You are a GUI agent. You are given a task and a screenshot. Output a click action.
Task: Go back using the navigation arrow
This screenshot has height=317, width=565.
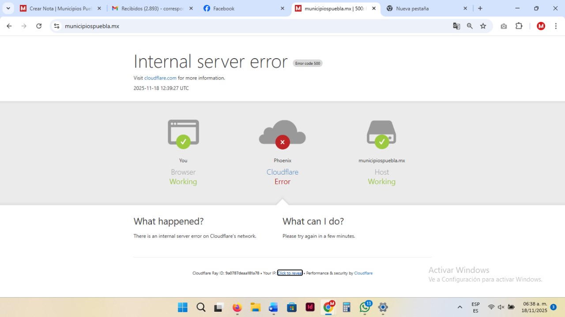(9, 26)
